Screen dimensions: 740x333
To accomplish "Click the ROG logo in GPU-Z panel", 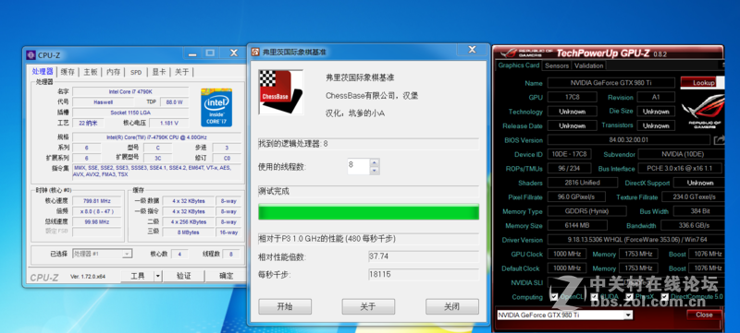I will click(704, 111).
